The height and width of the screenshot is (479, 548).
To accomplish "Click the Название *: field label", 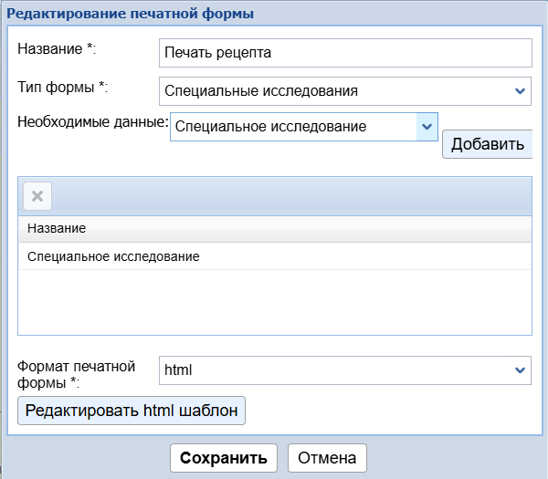I will pyautogui.click(x=57, y=48).
